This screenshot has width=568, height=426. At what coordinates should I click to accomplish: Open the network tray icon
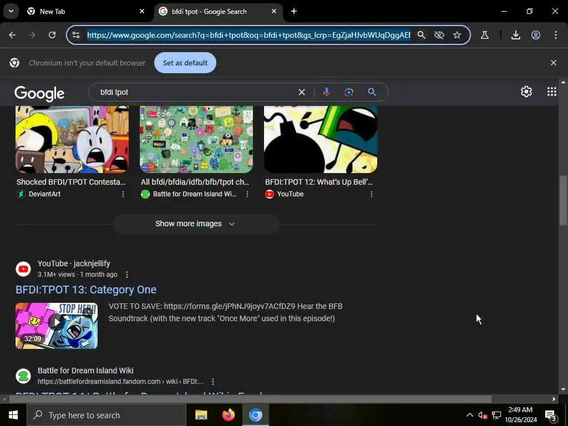[x=496, y=415]
